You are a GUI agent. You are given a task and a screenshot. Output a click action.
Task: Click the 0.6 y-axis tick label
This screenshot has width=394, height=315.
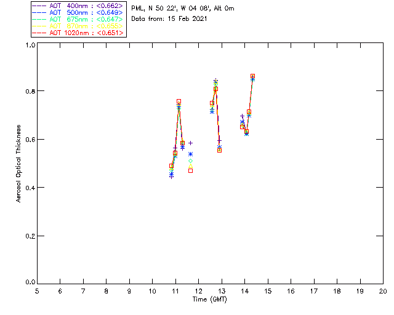30,140
